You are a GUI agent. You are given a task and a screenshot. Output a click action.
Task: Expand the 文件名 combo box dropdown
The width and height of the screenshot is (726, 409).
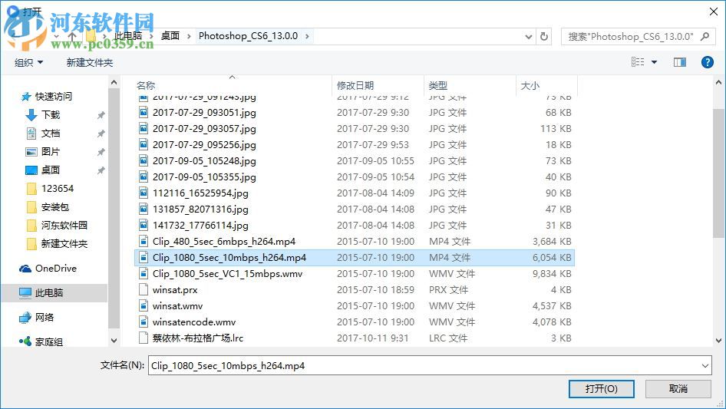(705, 365)
